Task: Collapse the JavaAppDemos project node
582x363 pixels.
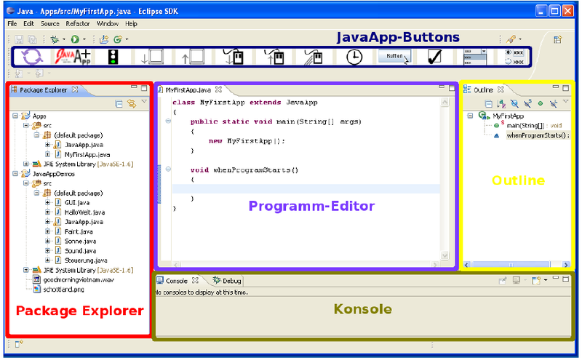Action: pyautogui.click(x=15, y=173)
